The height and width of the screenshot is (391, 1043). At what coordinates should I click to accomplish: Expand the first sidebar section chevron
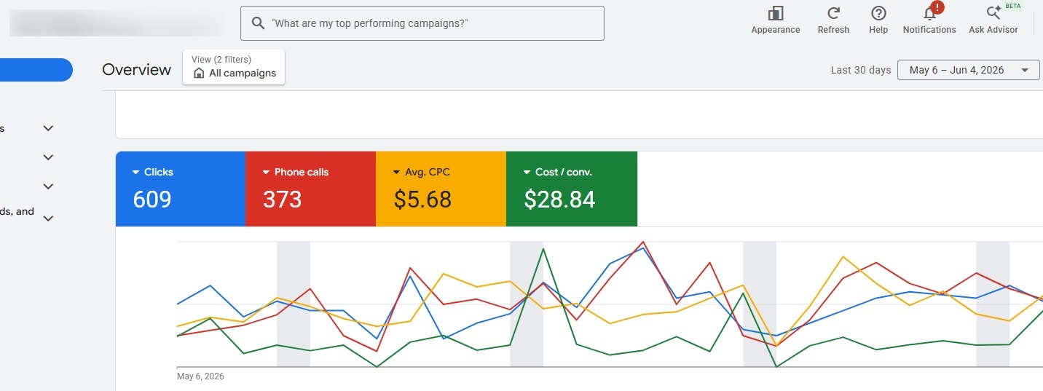coord(48,128)
